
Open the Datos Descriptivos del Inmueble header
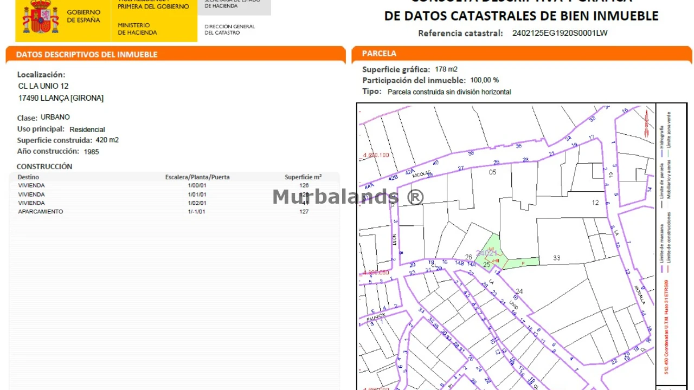87,55
